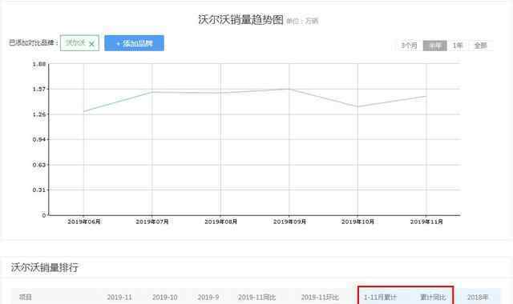Click the 2018年 column header
513x304 pixels.
[x=478, y=297]
